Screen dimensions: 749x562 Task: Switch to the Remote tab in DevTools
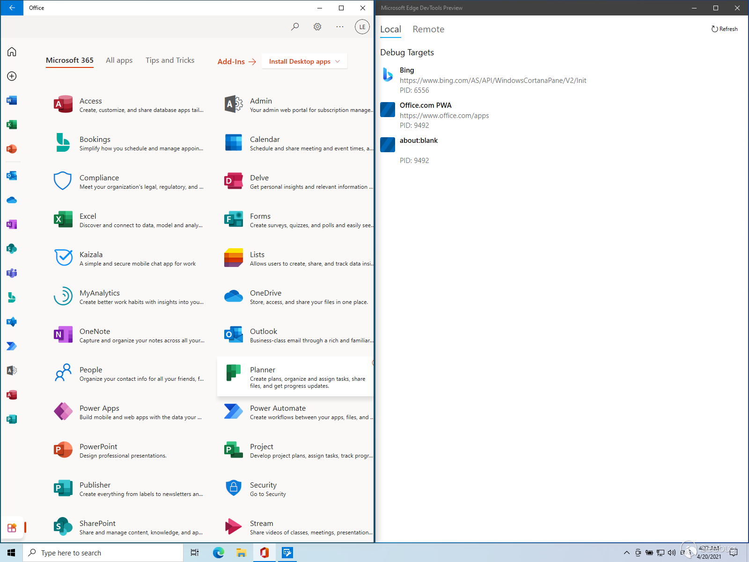pos(428,29)
